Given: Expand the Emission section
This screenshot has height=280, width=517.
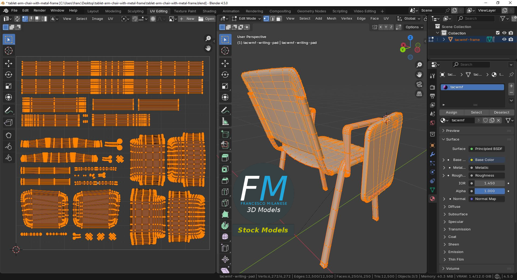Looking at the screenshot, I should point(456,252).
